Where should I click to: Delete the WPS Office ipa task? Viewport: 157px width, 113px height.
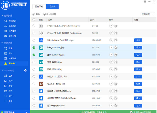click(111, 40)
